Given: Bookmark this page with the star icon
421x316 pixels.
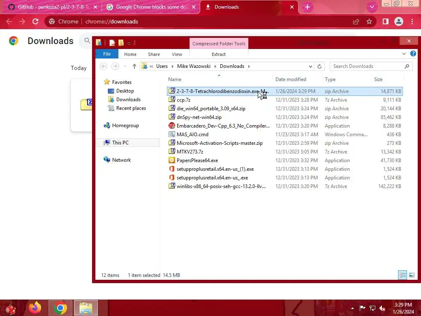Looking at the screenshot, I should pyautogui.click(x=369, y=21).
